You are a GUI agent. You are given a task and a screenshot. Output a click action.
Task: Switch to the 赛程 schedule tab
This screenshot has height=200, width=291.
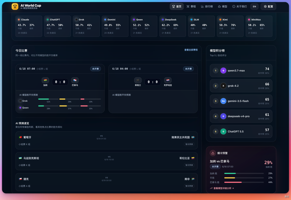[x=191, y=6]
